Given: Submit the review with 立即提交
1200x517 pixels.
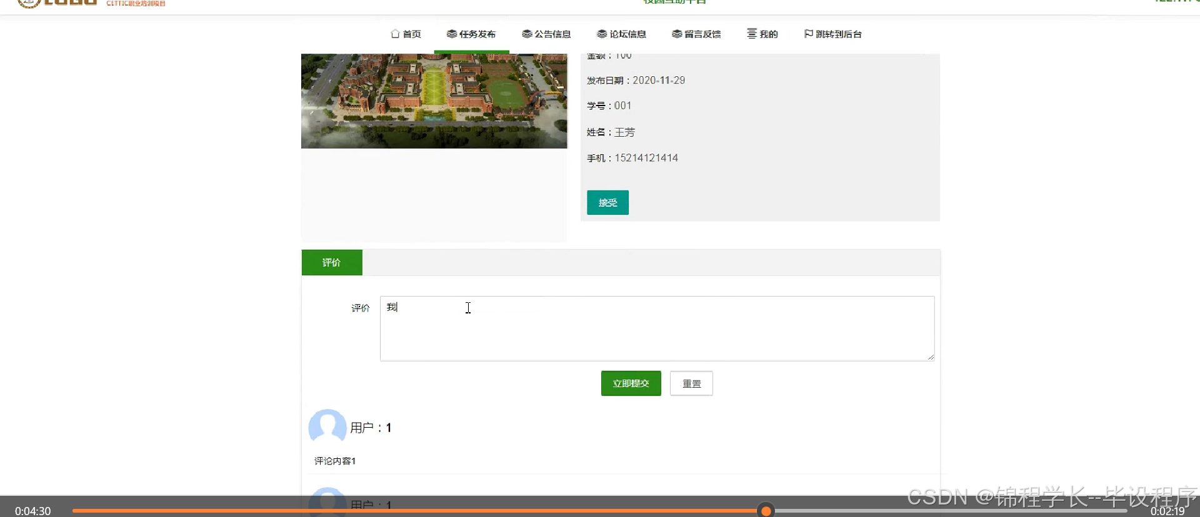Looking at the screenshot, I should pyautogui.click(x=631, y=383).
